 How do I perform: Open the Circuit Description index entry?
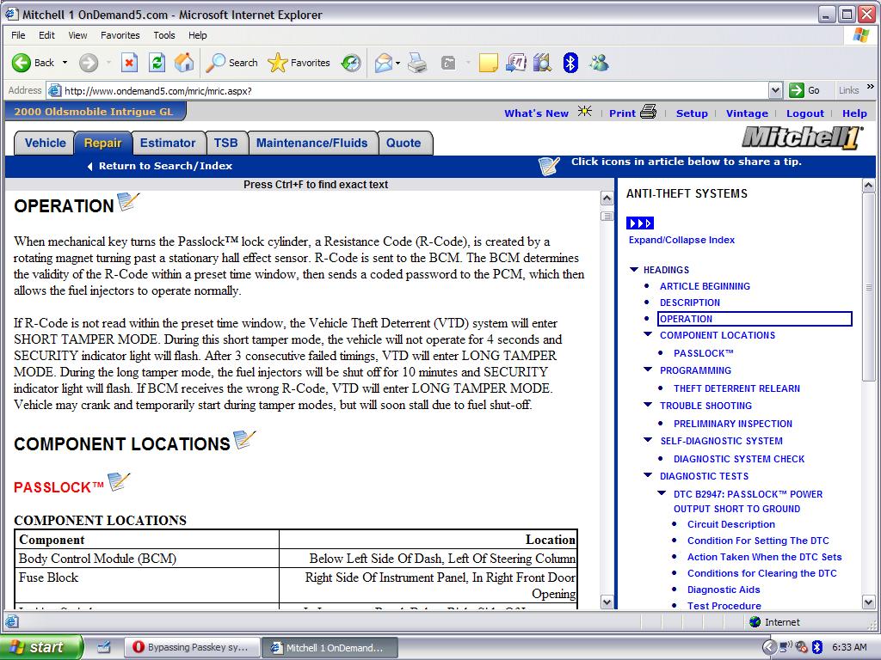731,524
